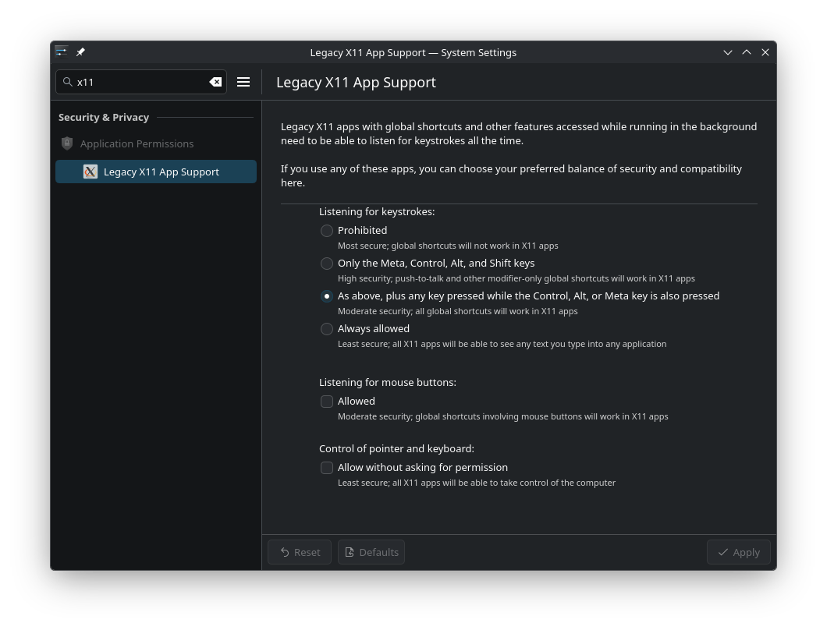Click the Legacy X11 App Support X icon
827x630 pixels.
tap(91, 172)
